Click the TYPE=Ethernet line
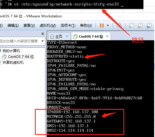 tap(62, 42)
